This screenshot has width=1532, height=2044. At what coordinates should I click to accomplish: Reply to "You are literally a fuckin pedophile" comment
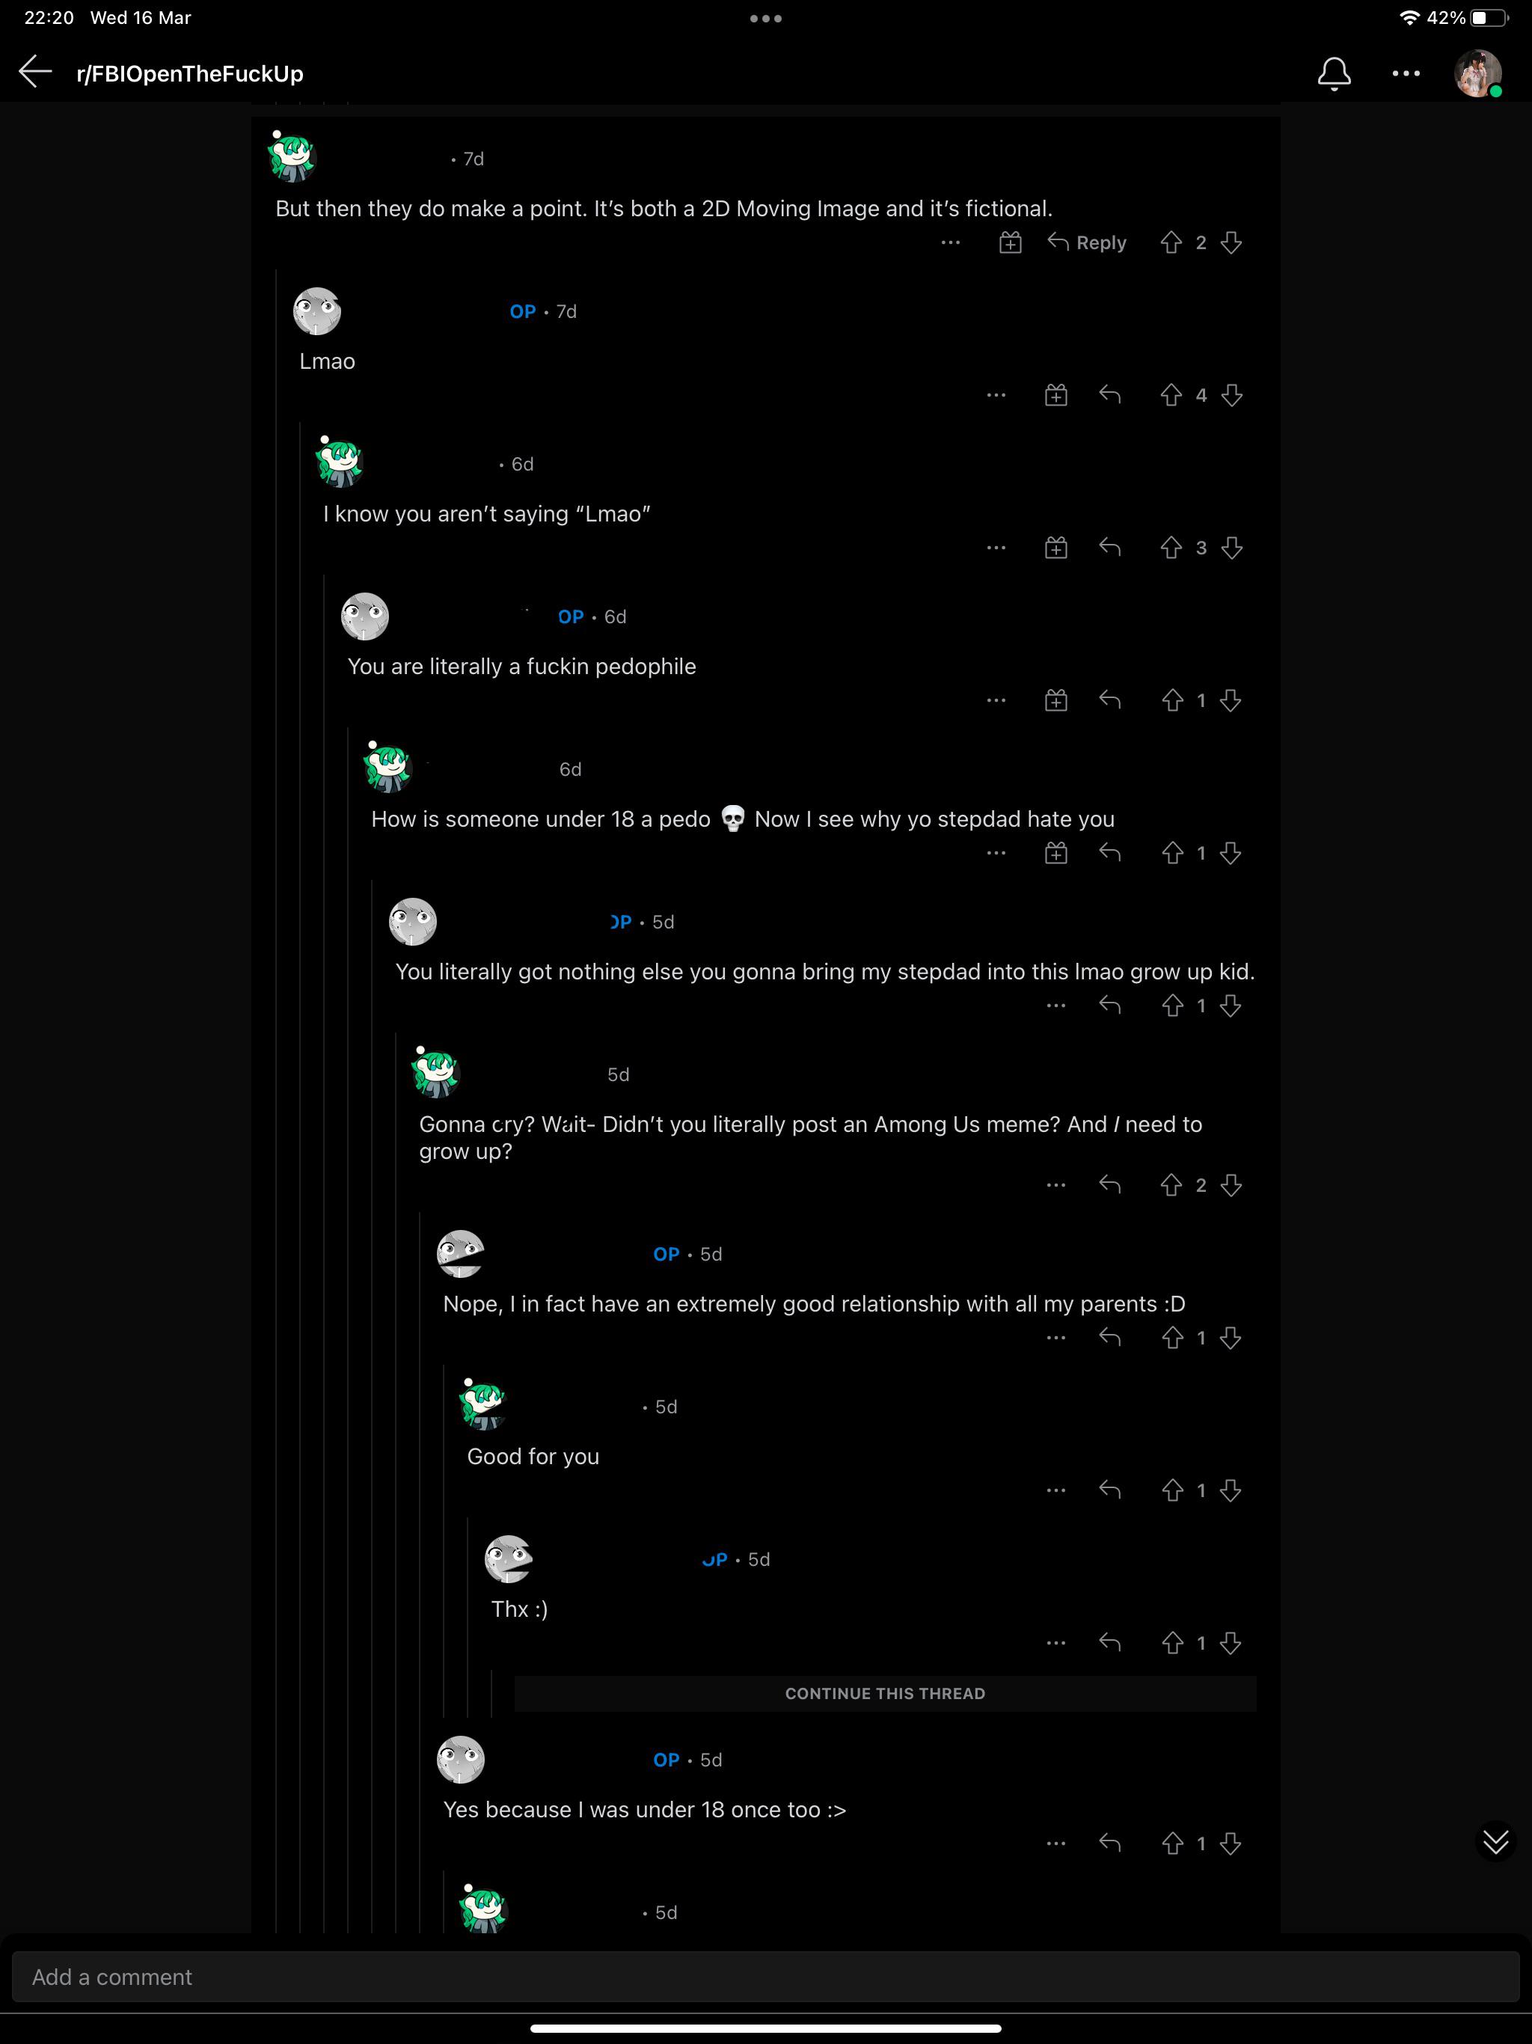click(x=1110, y=700)
